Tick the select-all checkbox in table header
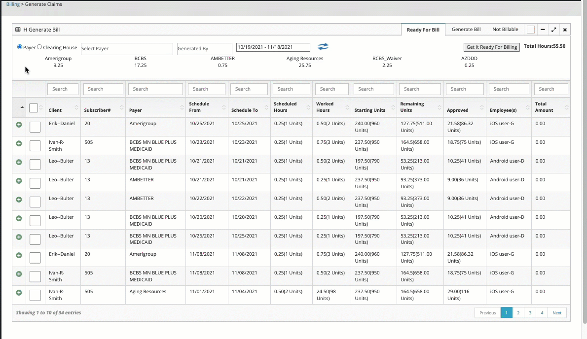Screen dimensions: 587x339 tap(34, 108)
